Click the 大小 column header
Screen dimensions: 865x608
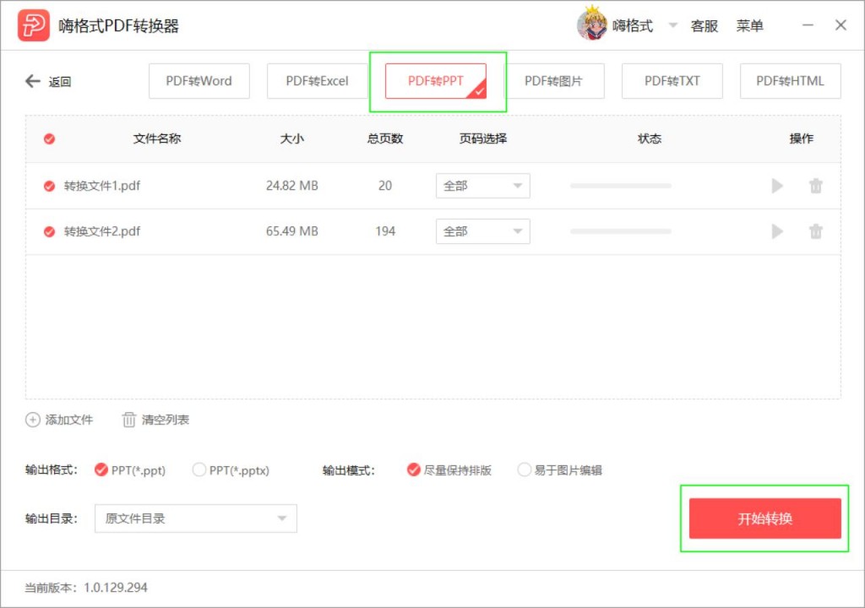click(291, 138)
